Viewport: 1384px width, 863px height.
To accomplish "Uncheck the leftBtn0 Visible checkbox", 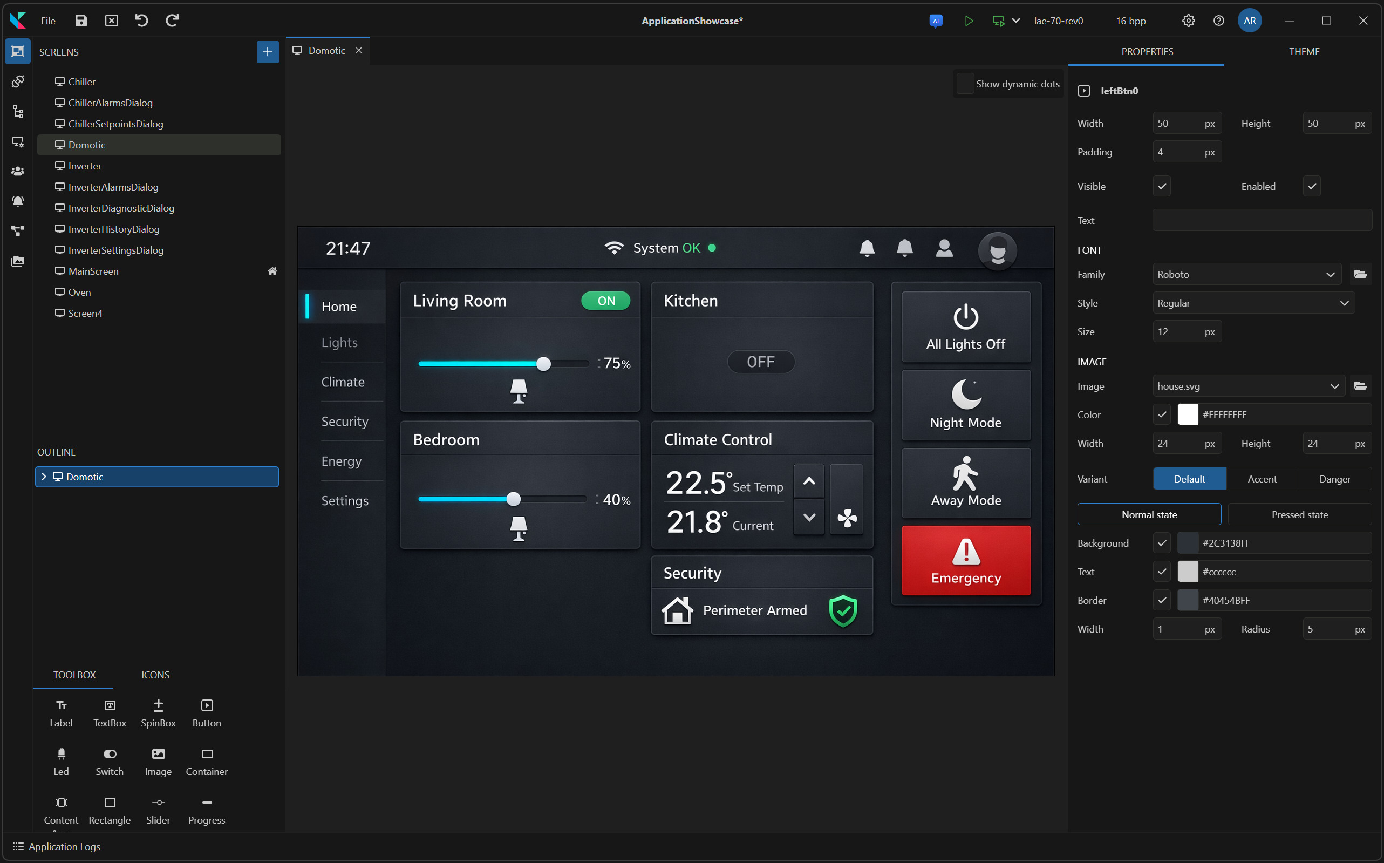I will pos(1162,186).
